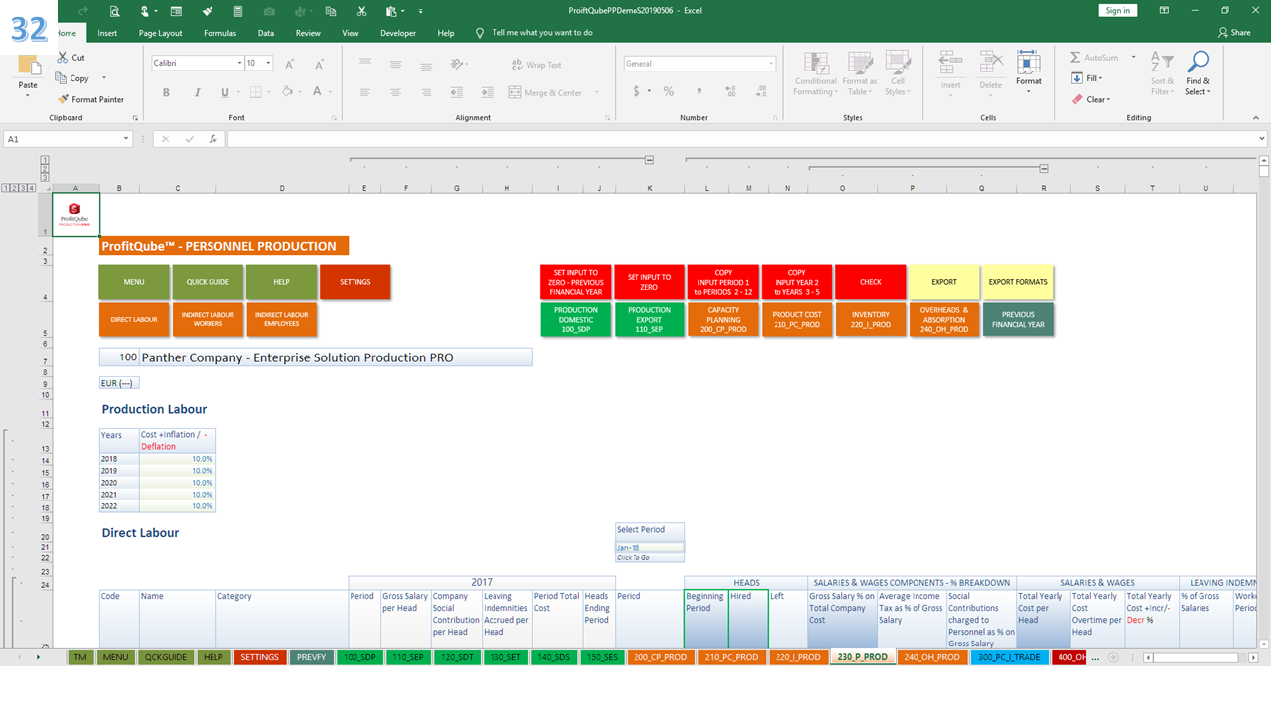Increase font size with the larger A icon
1271x715 pixels.
pos(290,64)
